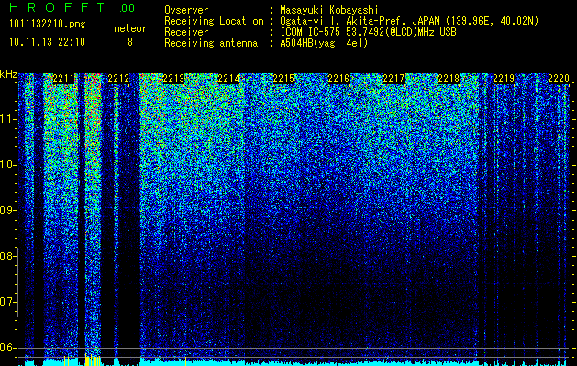Click the Receiving Location label
This screenshot has height=366, width=577.
(214, 21)
